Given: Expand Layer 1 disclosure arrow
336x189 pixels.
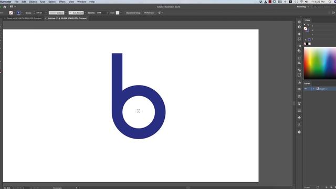Looking at the screenshot, I should point(314,89).
